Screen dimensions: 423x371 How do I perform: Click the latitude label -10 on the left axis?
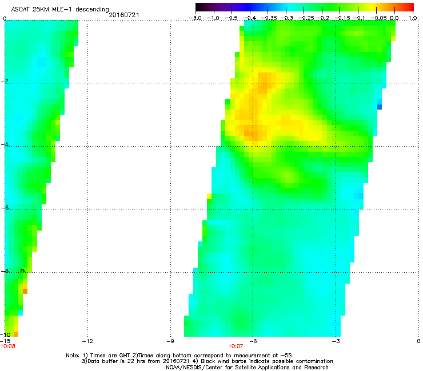point(5,334)
